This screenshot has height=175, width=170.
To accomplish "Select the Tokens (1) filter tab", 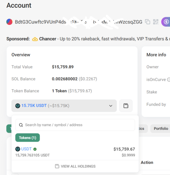I will click(28, 138).
